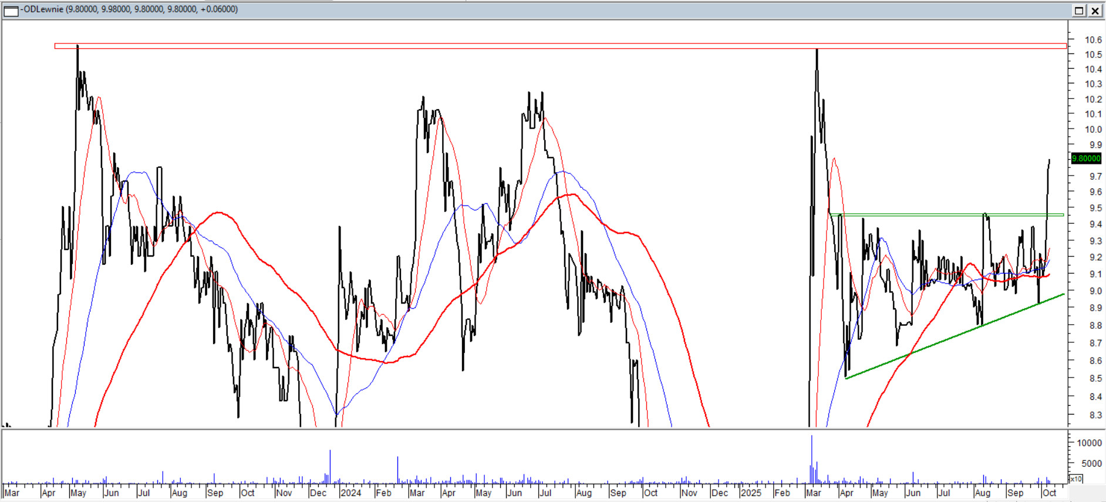The width and height of the screenshot is (1106, 502).
Task: Click the 10.6 price axis label
Action: tap(1092, 40)
